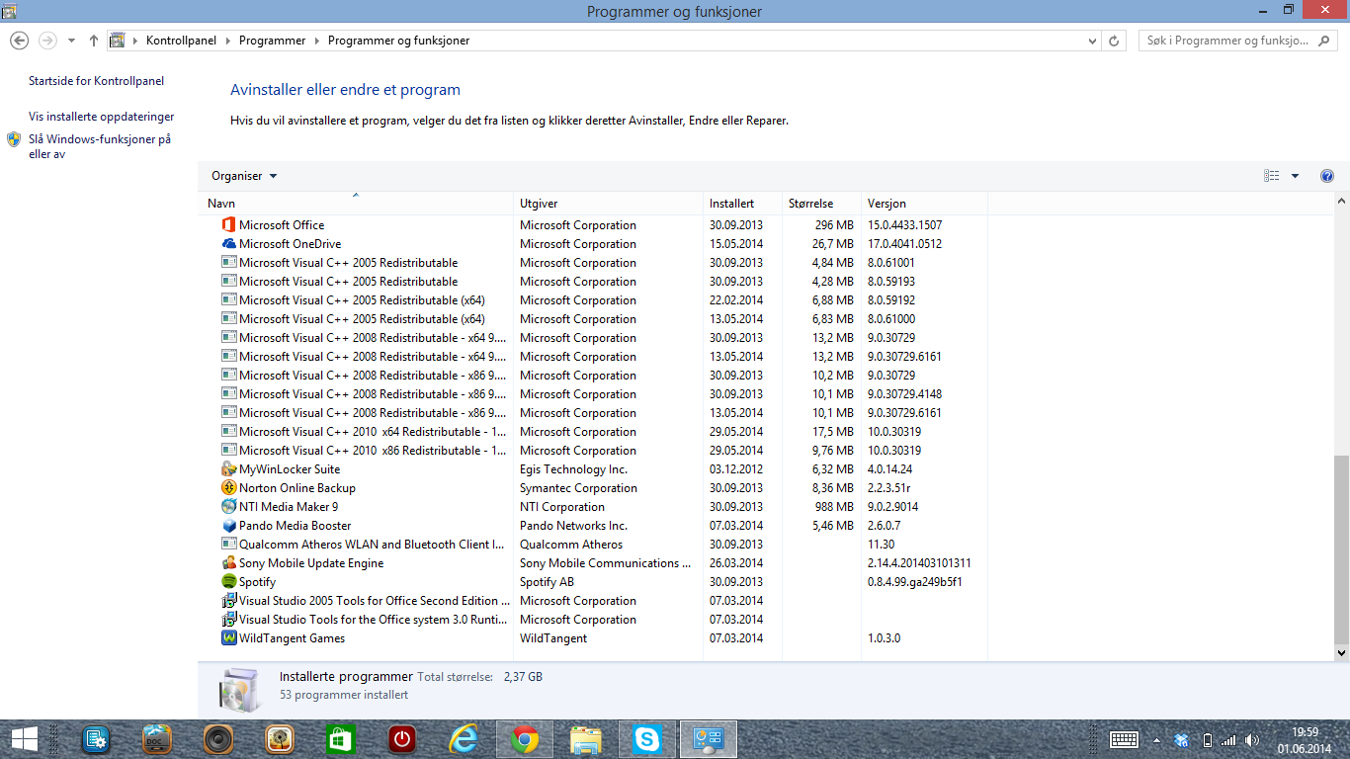1350x759 pixels.
Task: Sort by the Versjon column header
Action: pyautogui.click(x=924, y=204)
